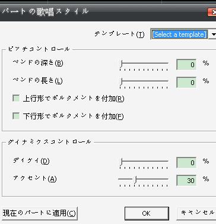Click the 現在のパートに適用 button
216x224 pixels.
(39, 213)
